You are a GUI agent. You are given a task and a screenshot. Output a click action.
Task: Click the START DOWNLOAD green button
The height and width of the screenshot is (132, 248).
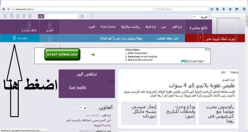tap(62, 54)
